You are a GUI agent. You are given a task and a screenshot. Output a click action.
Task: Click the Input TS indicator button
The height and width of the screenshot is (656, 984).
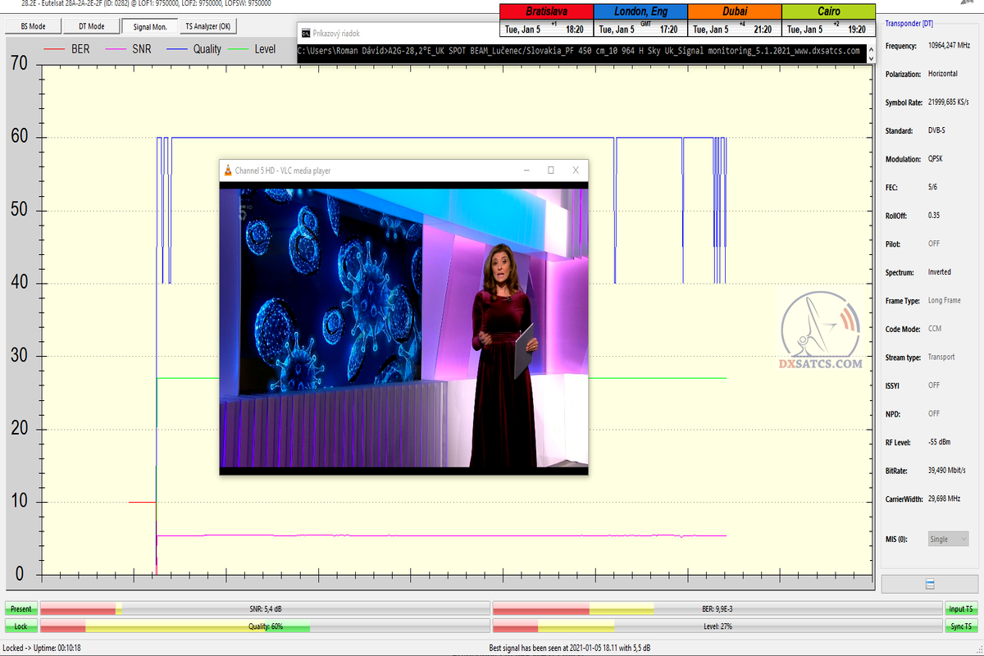click(x=960, y=608)
